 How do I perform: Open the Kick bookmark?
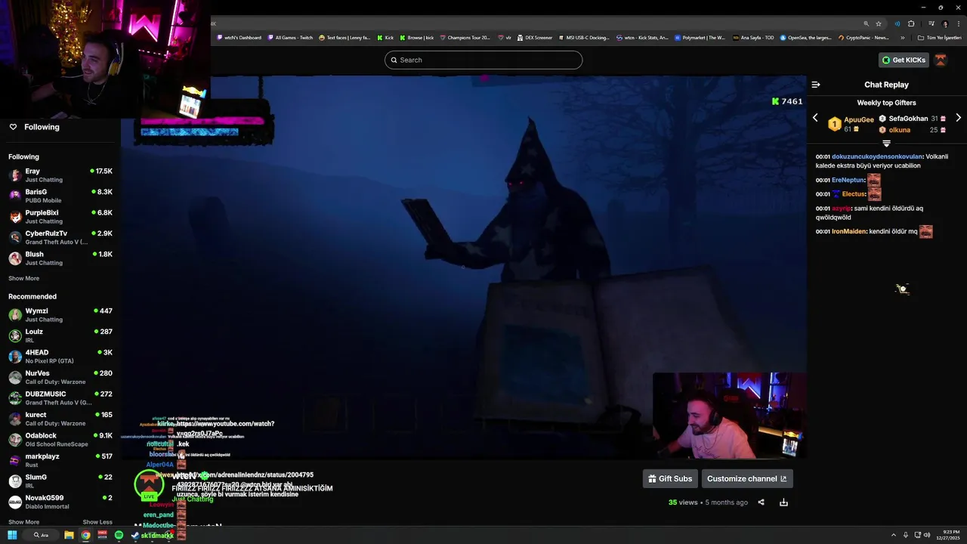point(386,37)
